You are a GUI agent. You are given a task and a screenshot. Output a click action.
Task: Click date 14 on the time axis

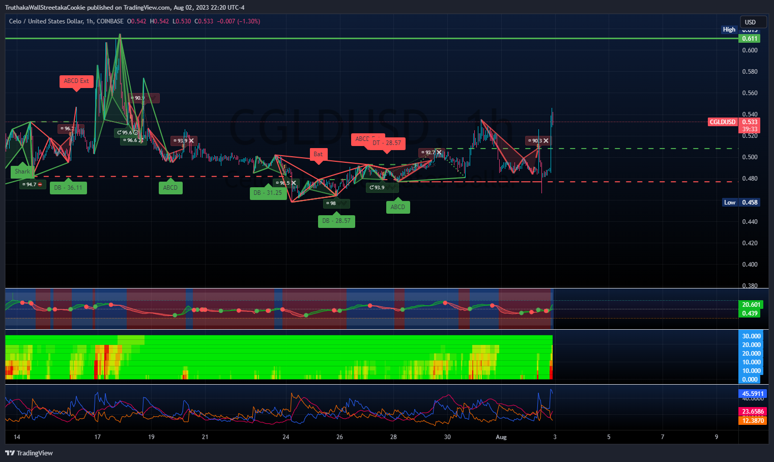point(17,437)
